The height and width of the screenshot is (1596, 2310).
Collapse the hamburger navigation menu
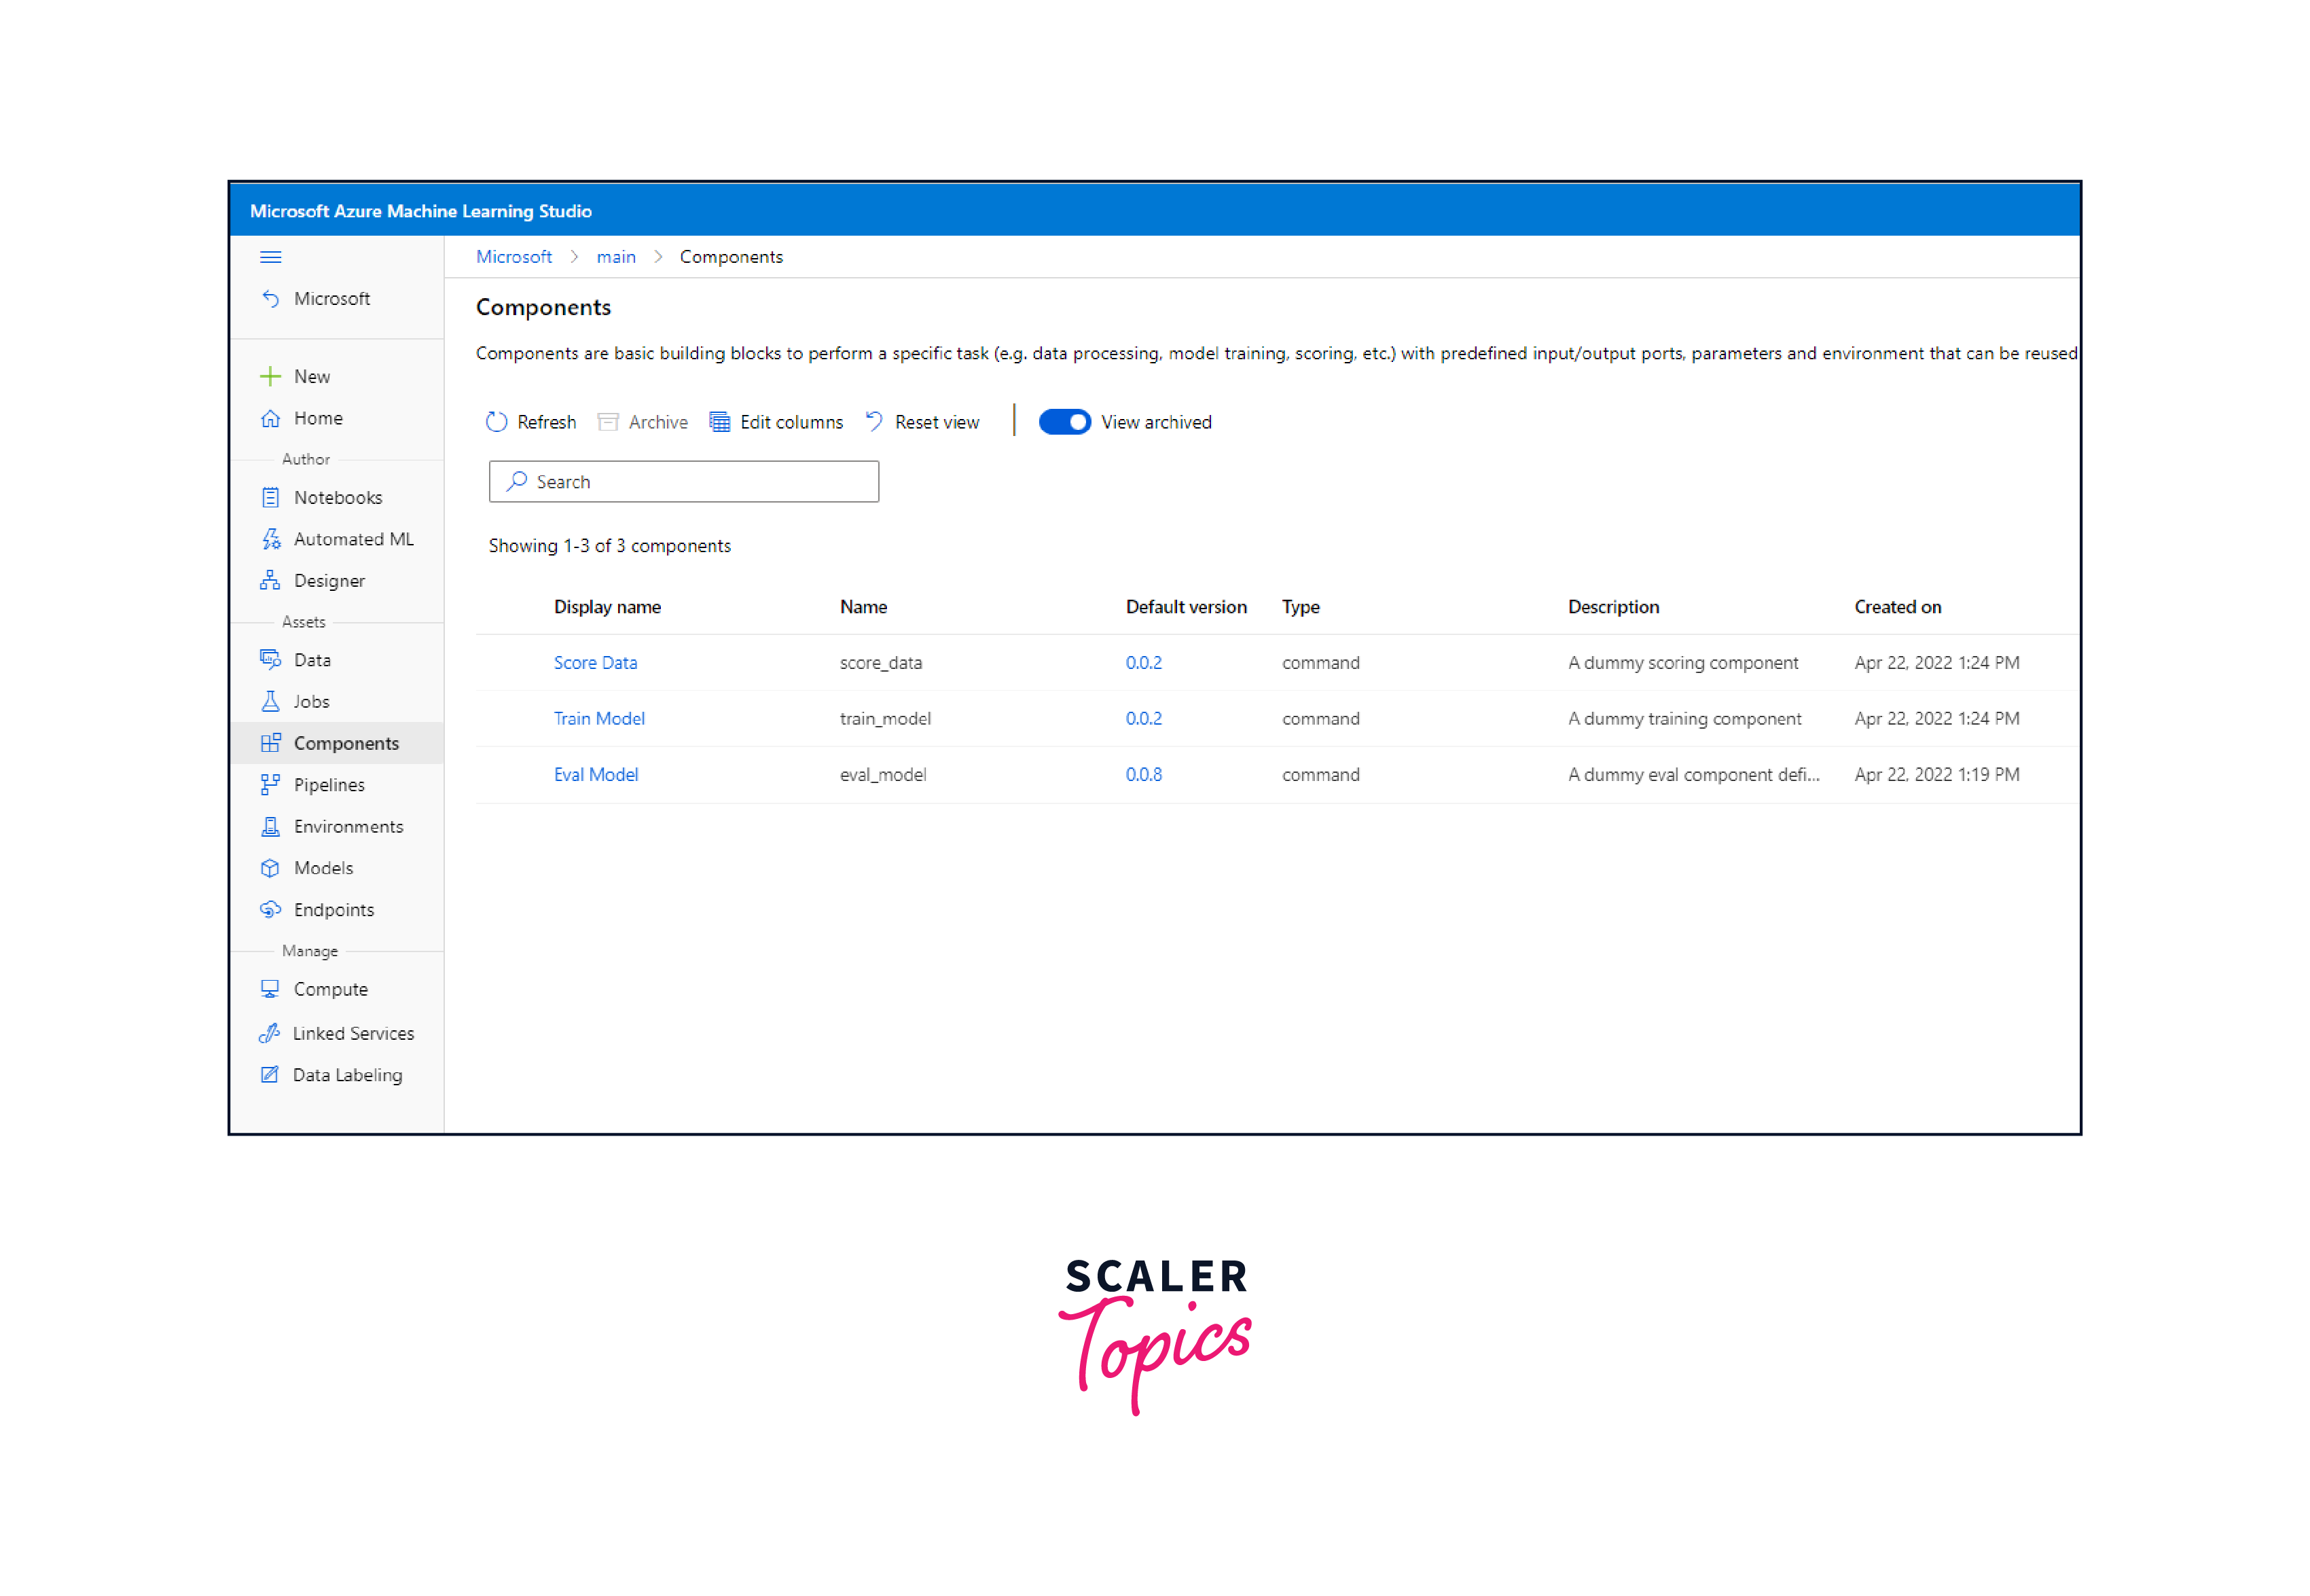(x=270, y=257)
